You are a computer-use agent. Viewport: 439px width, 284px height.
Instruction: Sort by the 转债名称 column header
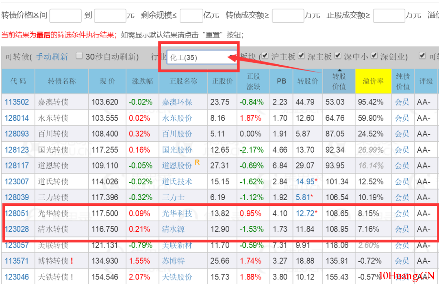(x=62, y=81)
